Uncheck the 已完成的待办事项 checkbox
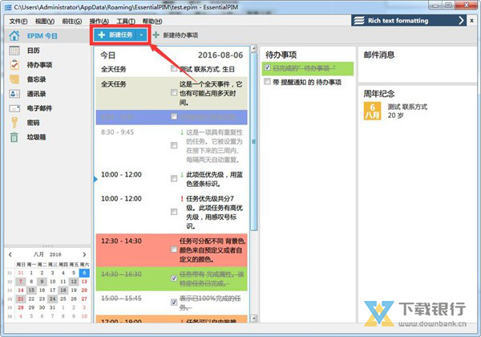The image size is (481, 337). pyautogui.click(x=267, y=69)
